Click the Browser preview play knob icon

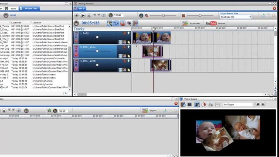tap(6, 16)
